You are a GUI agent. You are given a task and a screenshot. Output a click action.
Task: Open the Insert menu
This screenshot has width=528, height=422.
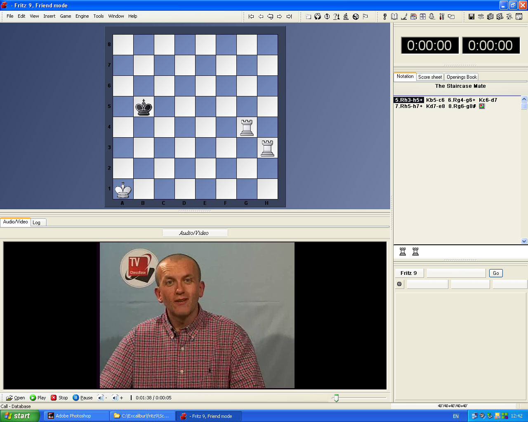pos(49,16)
